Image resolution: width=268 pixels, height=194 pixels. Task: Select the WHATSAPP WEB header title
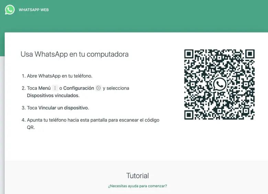coord(34,10)
